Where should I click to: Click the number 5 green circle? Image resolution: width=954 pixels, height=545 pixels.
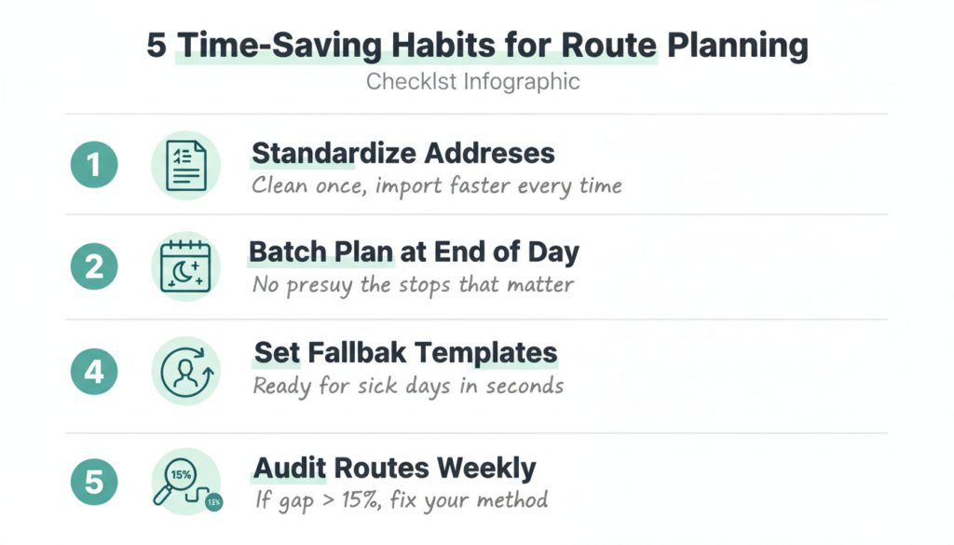[x=94, y=482]
